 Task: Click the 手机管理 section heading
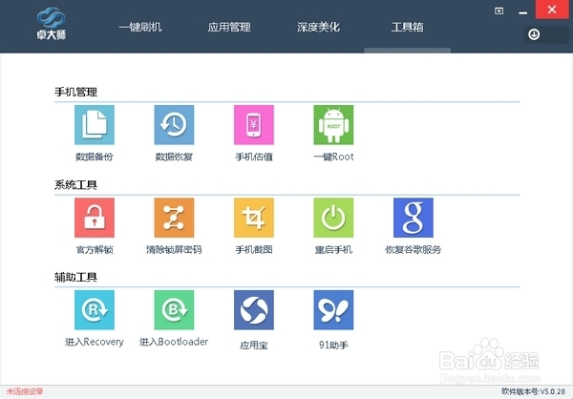pos(75,92)
